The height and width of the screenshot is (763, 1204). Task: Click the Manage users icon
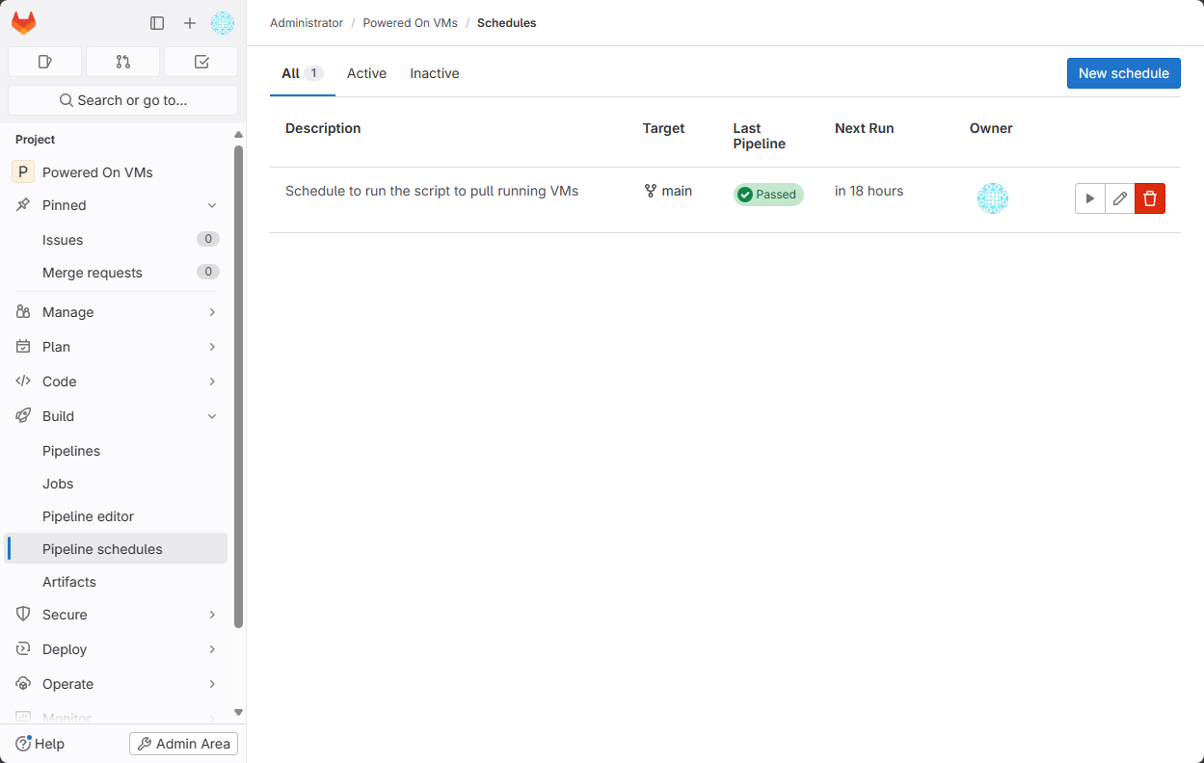pyautogui.click(x=23, y=312)
